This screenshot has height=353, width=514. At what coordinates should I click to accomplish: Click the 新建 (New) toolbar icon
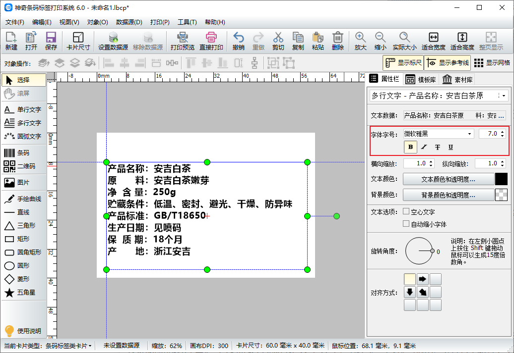click(11, 41)
